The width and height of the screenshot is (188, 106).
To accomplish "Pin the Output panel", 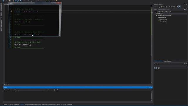I will pyautogui.click(x=150, y=87).
